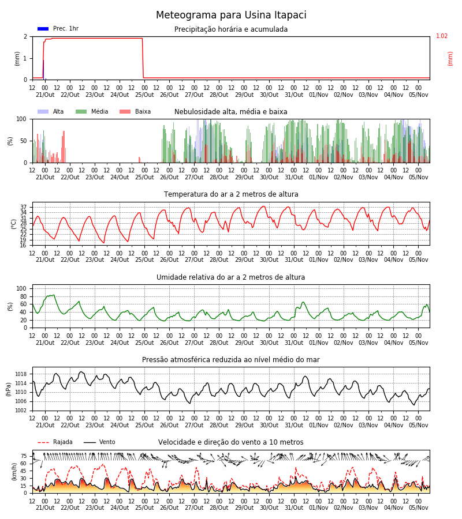The height and width of the screenshot is (519, 462).
Task: Click the Velocidade e direção do vento title
Action: point(231,442)
